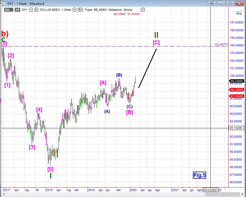Click the 2019 label on time axis
Viewport: 246px width, 197px height.
(x=91, y=190)
